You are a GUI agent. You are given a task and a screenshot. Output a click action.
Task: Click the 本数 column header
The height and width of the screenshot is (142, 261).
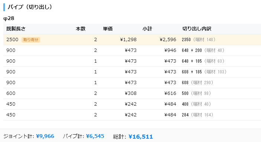click(x=81, y=29)
